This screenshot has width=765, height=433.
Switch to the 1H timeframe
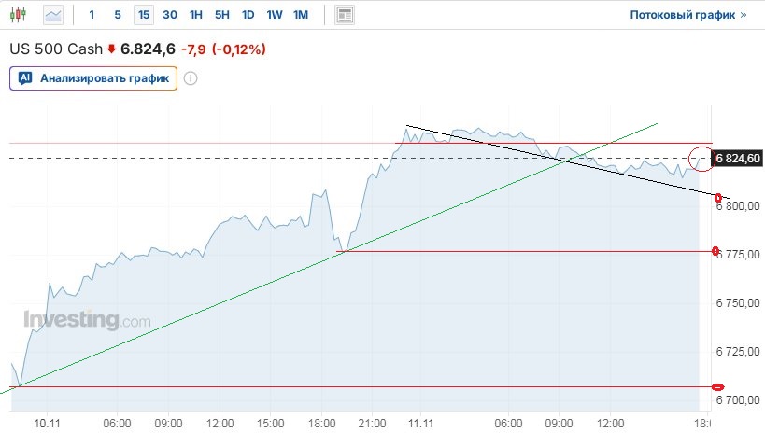click(195, 15)
